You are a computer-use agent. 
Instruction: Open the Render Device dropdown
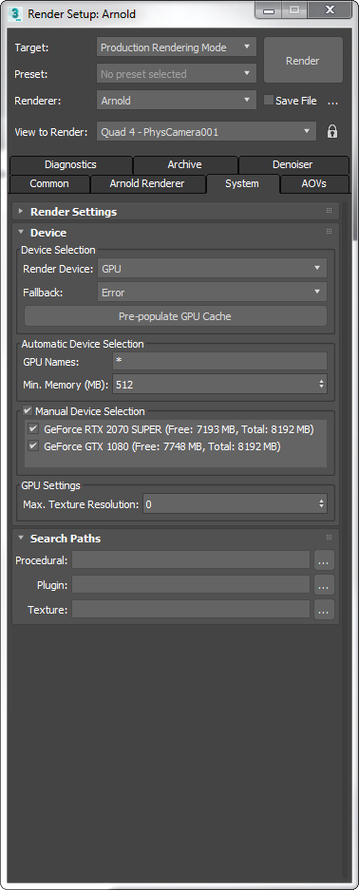[212, 269]
